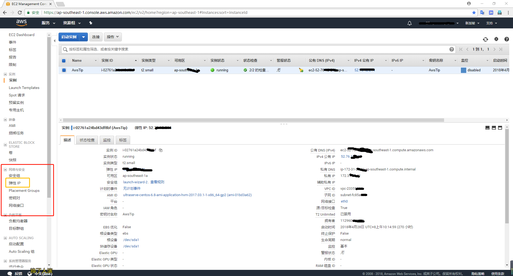
Task: Open the help question mark icon
Action: [507, 39]
